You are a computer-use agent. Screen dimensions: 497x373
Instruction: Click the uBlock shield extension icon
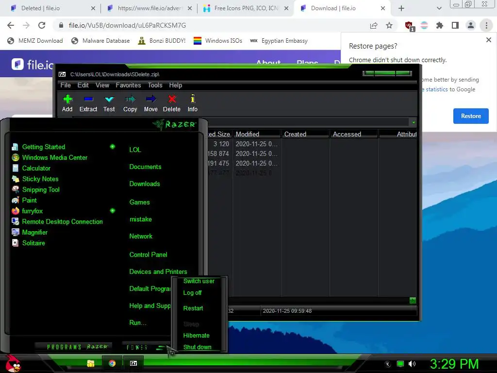409,26
